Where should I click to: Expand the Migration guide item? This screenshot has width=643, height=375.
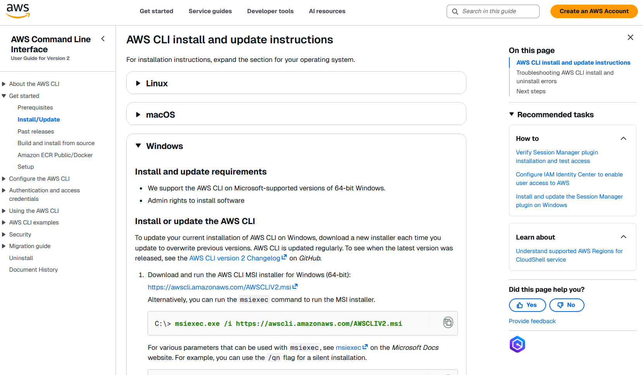click(x=4, y=246)
